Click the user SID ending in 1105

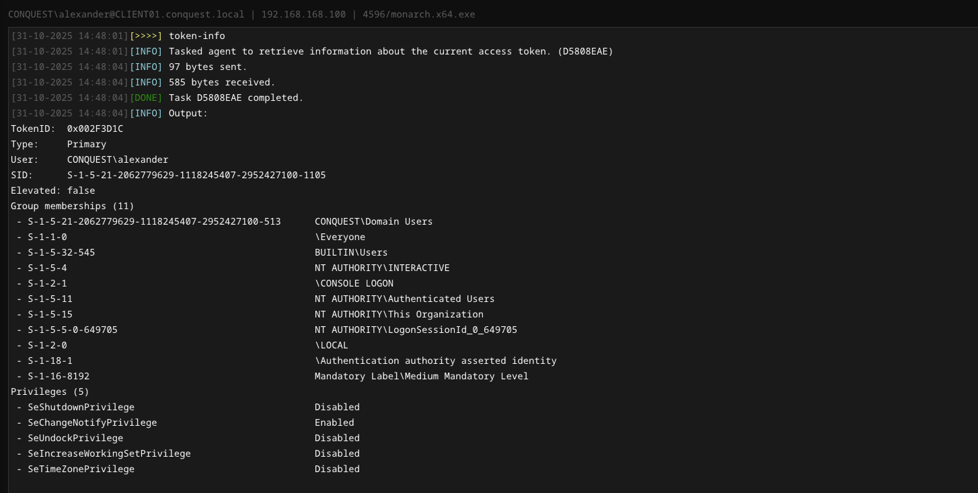coord(196,175)
